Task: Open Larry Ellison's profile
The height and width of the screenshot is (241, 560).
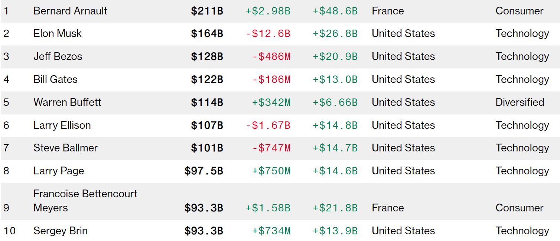Action: [62, 125]
